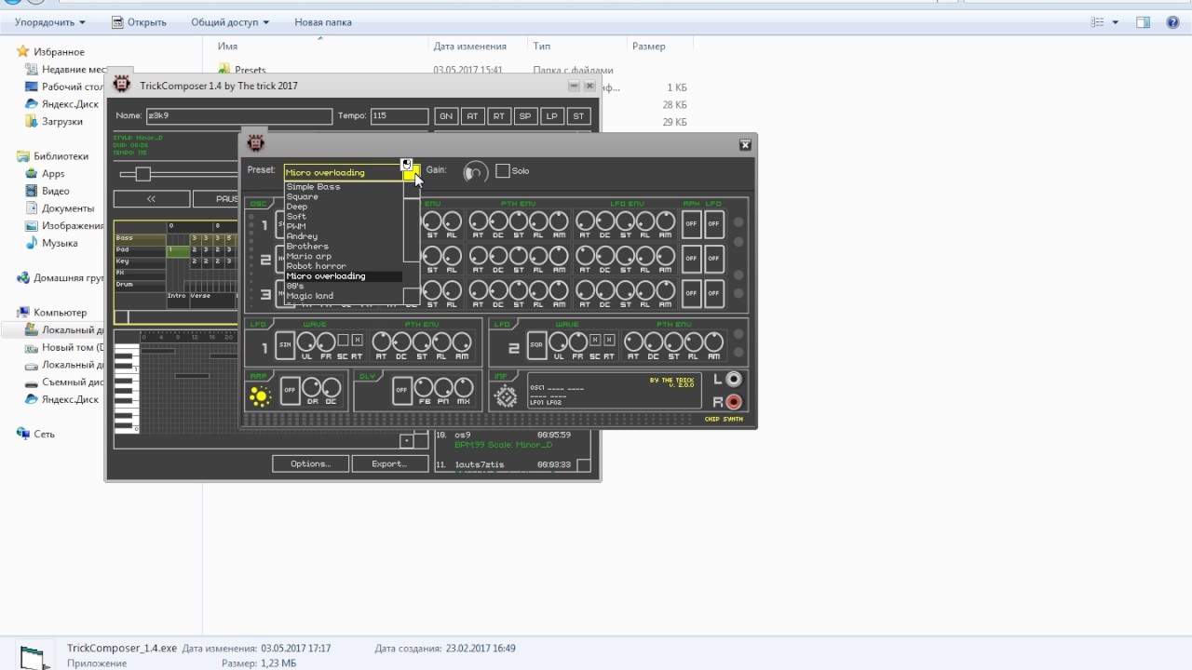This screenshot has height=670, width=1192.
Task: Toggle LFO 1 RT checkbox
Action: (357, 340)
